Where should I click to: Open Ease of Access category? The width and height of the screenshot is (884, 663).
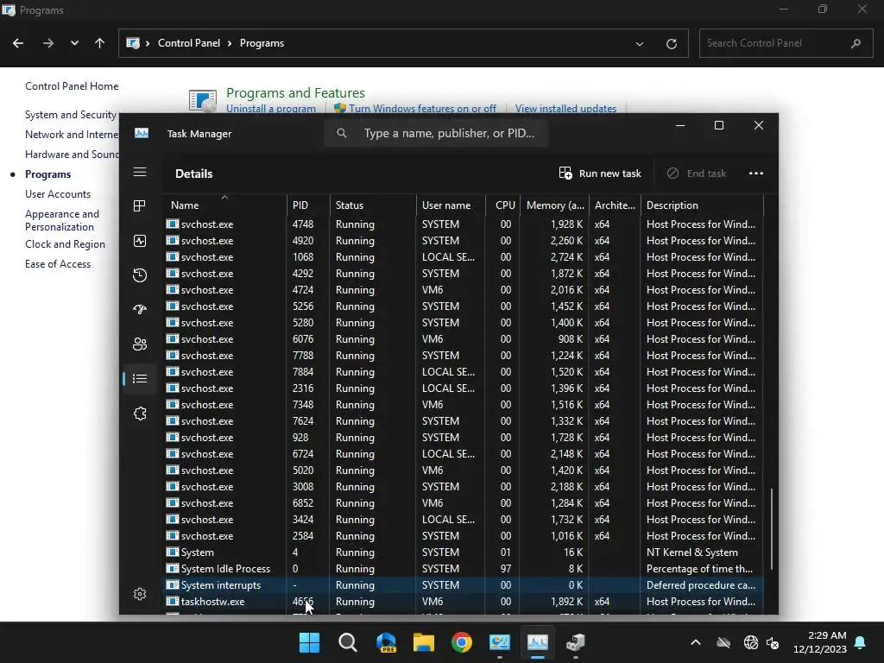[58, 264]
